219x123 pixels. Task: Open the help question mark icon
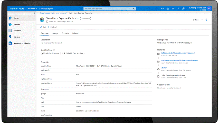178,8
